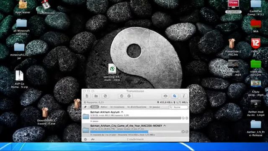Open the Inspector info icon
This screenshot has height=151, width=268.
184,96
